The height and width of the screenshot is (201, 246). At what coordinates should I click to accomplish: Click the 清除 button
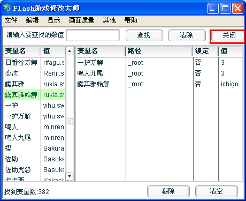(x=187, y=35)
